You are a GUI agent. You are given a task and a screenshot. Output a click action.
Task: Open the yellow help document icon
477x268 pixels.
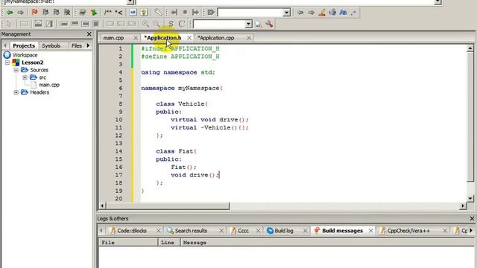point(144,13)
